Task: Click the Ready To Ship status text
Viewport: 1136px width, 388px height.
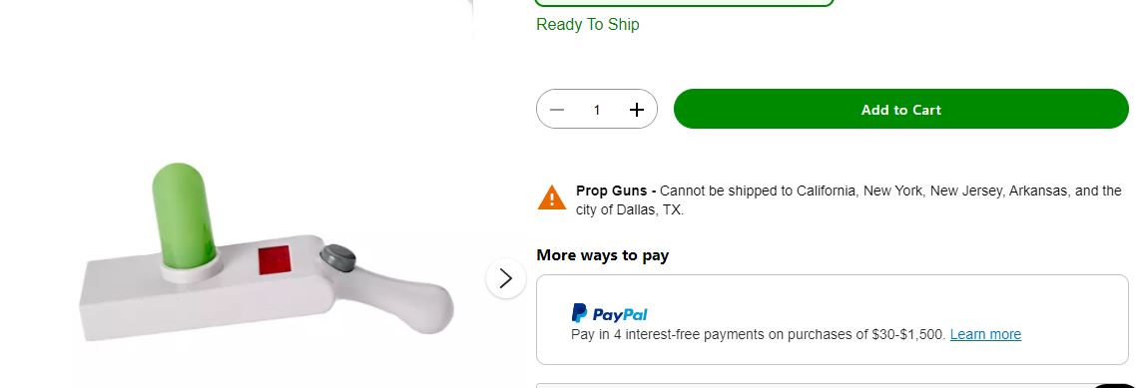Action: [x=588, y=25]
